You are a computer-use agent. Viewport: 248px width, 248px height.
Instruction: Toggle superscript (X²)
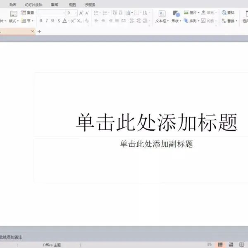point(73,21)
